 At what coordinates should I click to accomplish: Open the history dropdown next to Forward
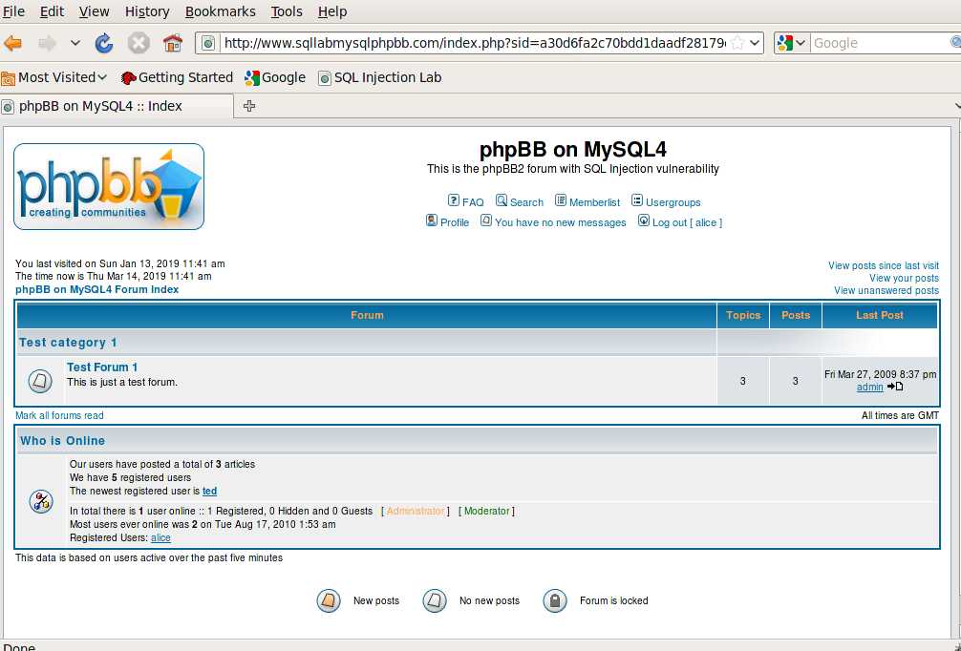[75, 43]
